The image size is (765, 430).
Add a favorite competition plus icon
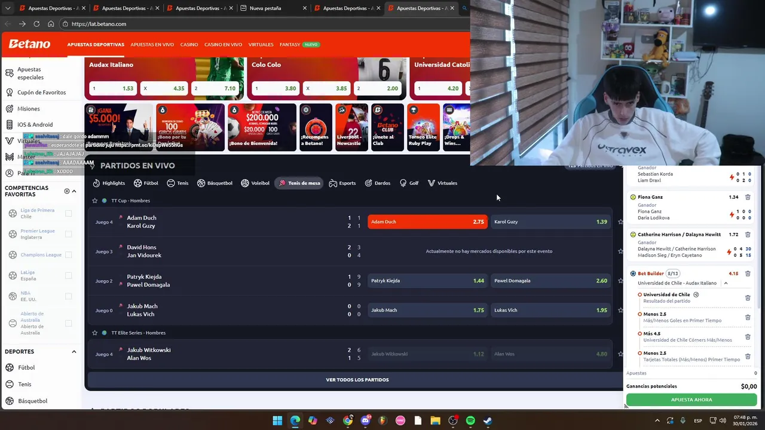tap(67, 191)
